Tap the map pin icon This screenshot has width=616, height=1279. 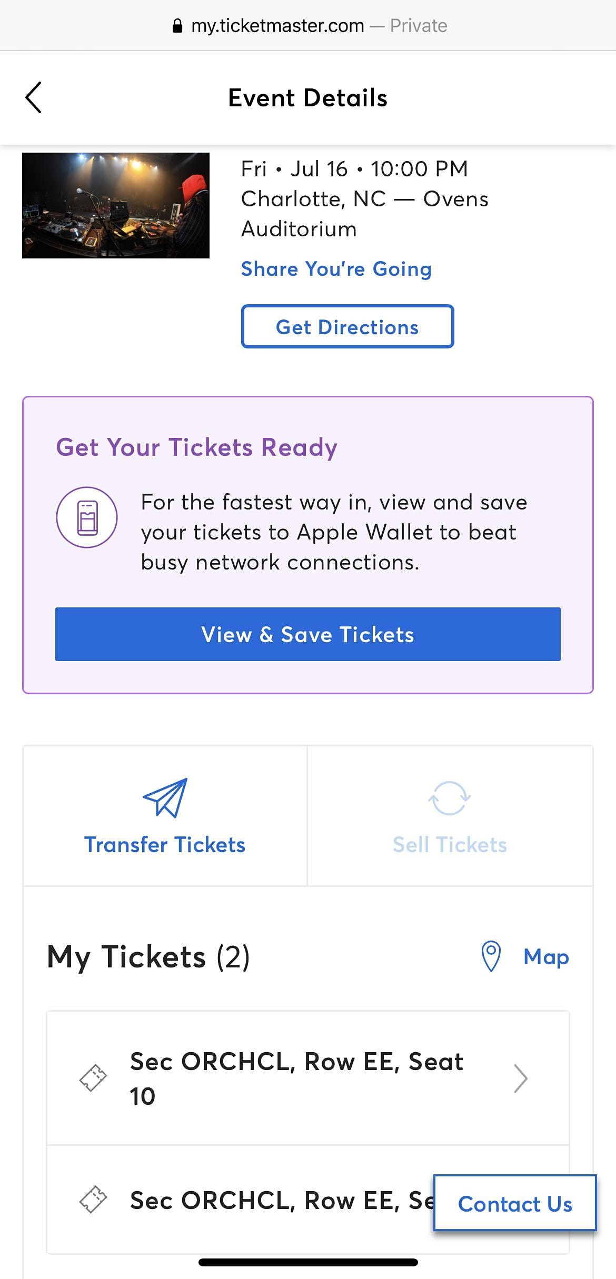coord(491,956)
